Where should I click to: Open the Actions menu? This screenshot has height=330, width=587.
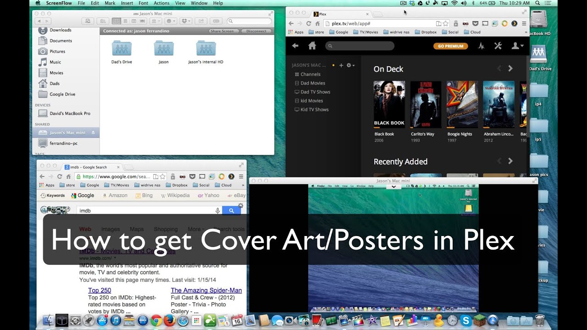coord(162,3)
